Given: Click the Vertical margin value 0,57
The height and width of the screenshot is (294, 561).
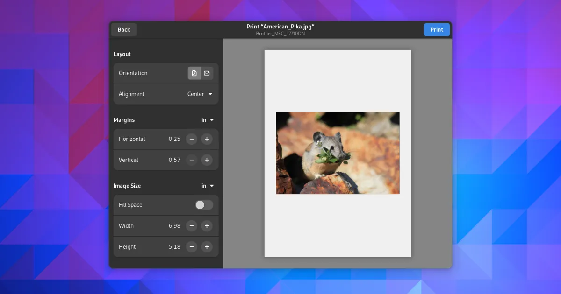Looking at the screenshot, I should (x=174, y=160).
